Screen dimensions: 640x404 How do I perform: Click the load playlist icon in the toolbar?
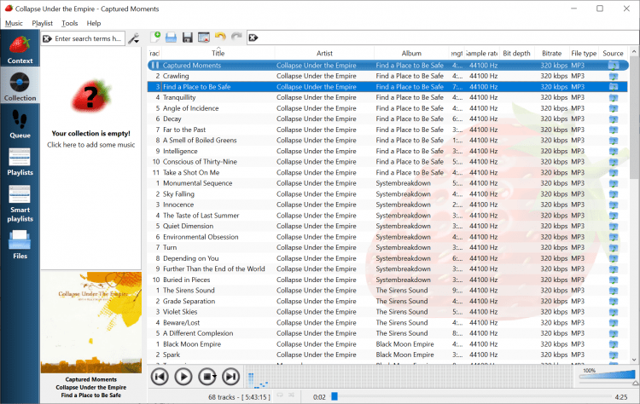[171, 38]
